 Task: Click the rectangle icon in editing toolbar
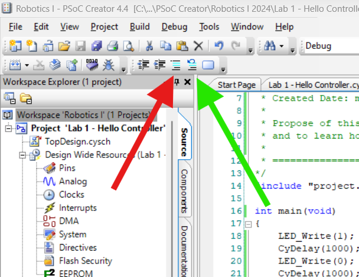tap(208, 65)
